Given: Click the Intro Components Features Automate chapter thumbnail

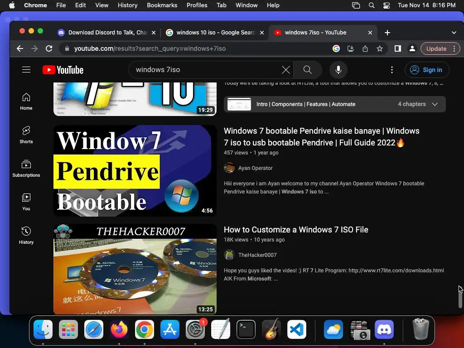Looking at the screenshot, I should tap(239, 104).
